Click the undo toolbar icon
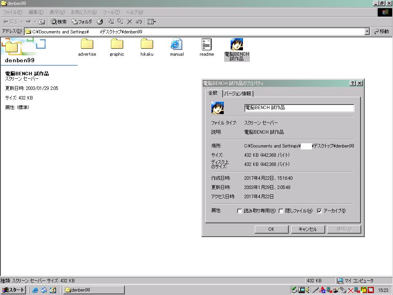The image size is (393, 295). click(139, 22)
